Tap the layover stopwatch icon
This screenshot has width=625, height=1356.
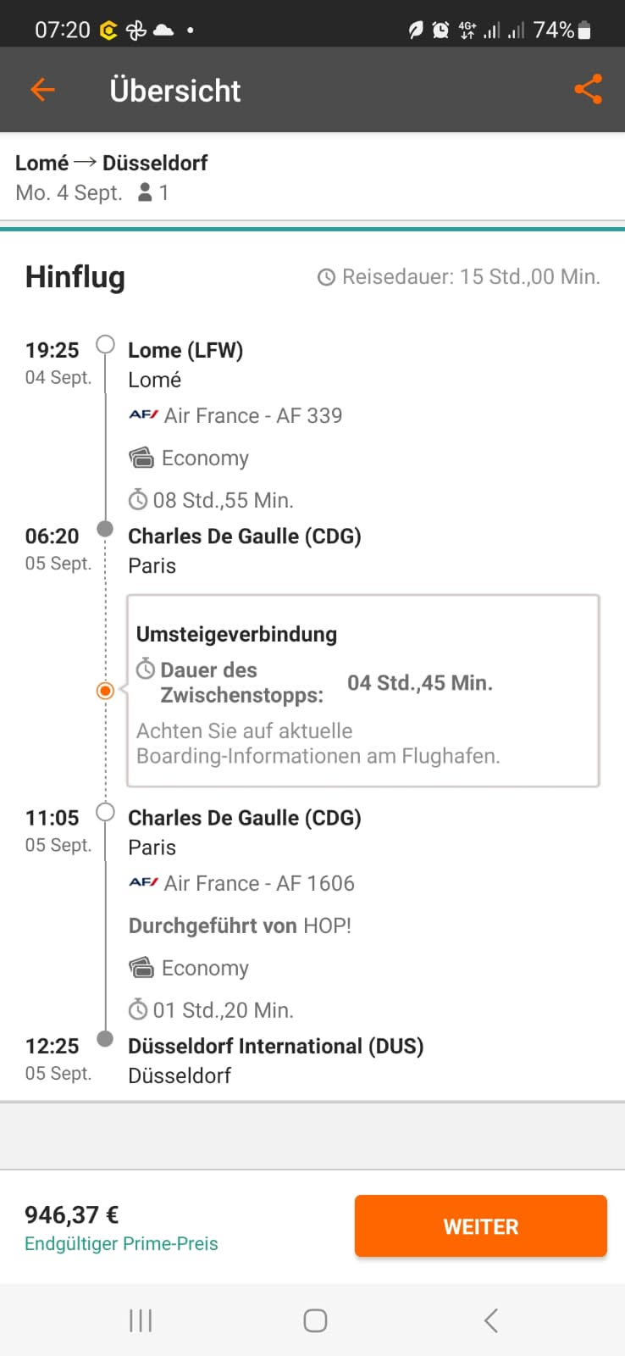pyautogui.click(x=146, y=670)
